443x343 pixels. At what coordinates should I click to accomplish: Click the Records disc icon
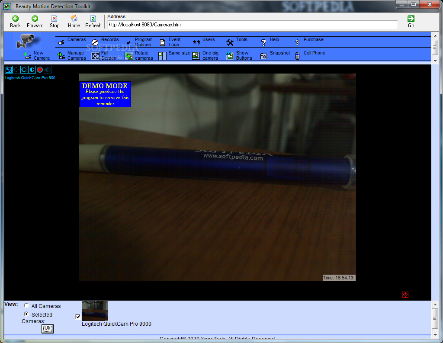(95, 43)
